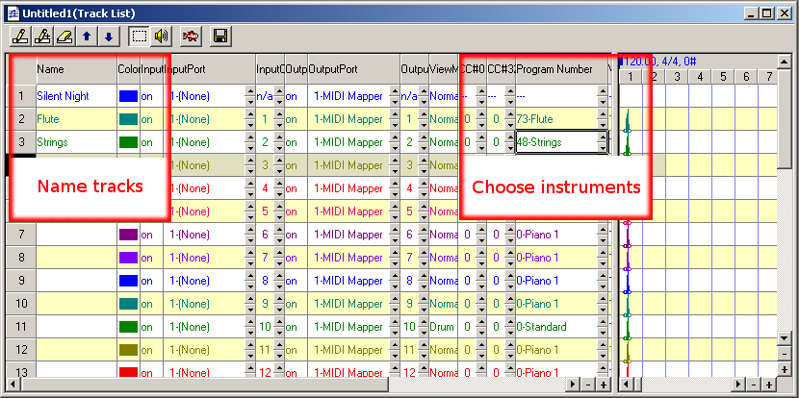Toggle the speaker audition icon
This screenshot has height=398, width=799.
pos(161,37)
